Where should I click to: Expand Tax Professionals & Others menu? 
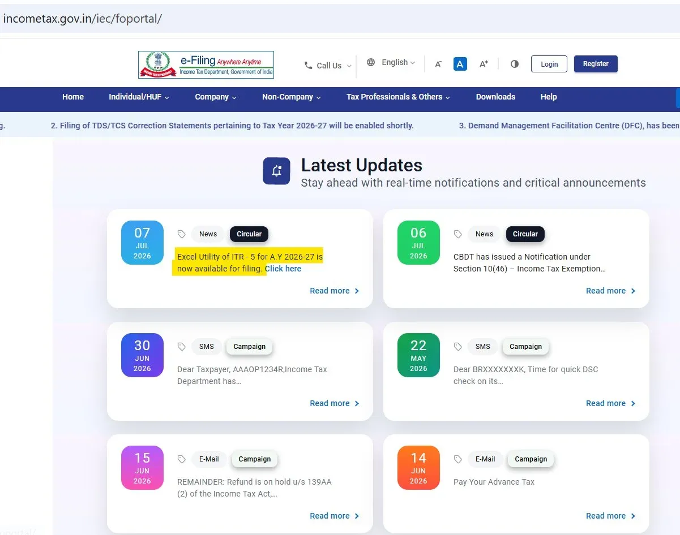click(398, 97)
